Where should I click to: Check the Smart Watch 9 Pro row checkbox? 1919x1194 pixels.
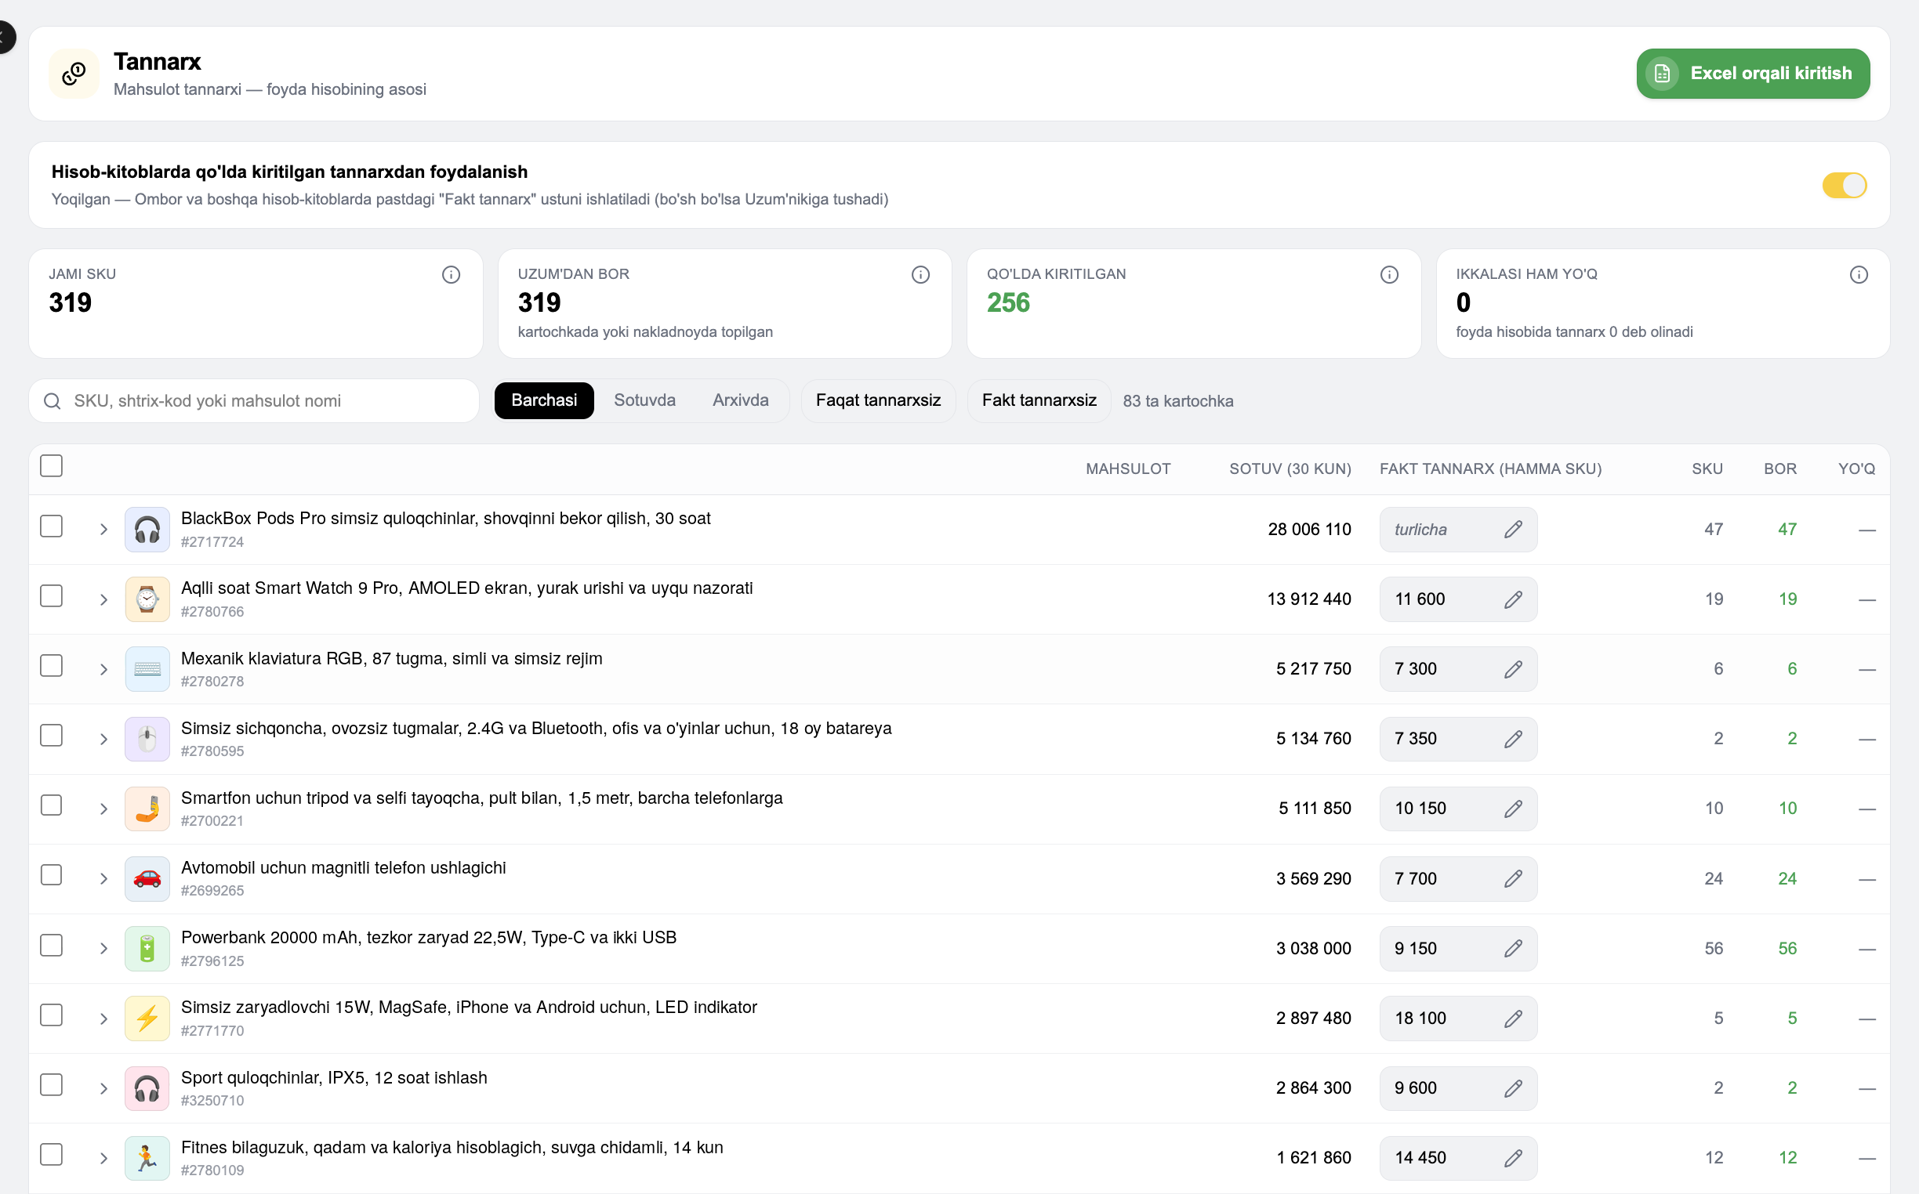pos(52,596)
